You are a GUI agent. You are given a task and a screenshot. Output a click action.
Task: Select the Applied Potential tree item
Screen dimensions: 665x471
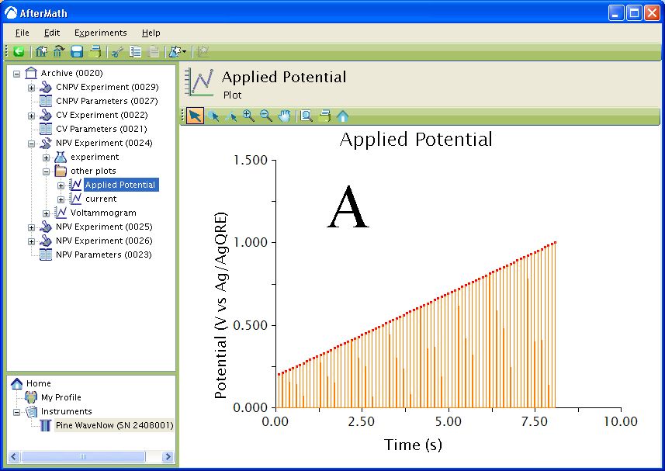click(x=121, y=185)
